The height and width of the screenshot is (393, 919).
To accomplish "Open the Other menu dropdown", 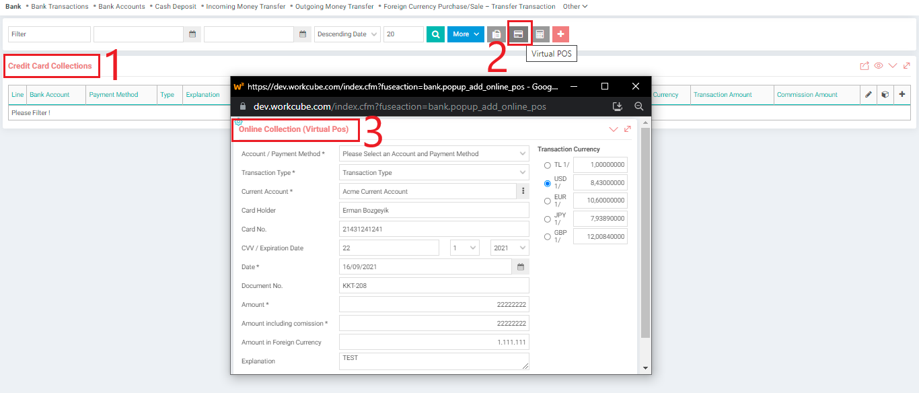I will point(575,7).
